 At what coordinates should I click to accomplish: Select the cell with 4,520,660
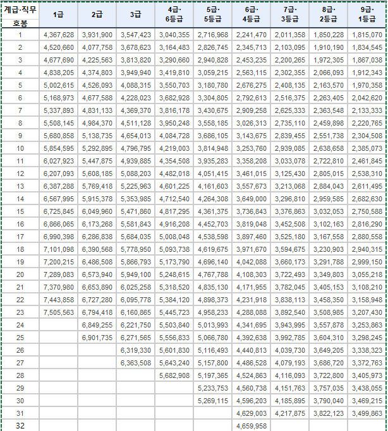[x=58, y=47]
